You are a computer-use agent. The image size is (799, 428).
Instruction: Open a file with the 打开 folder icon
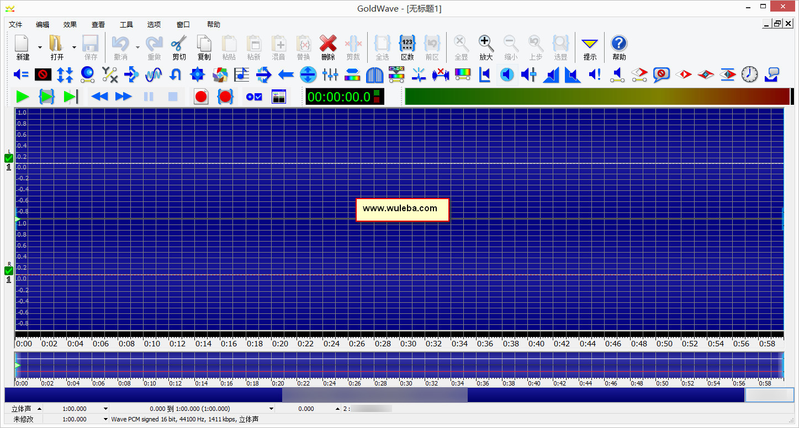pyautogui.click(x=57, y=47)
